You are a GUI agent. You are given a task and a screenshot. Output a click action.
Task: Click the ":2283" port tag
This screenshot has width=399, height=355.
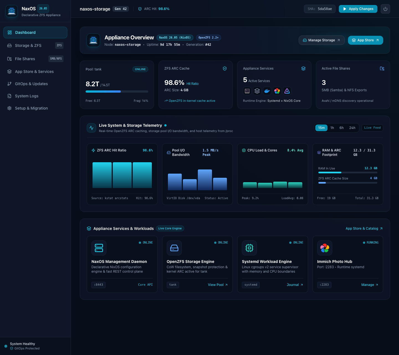pyautogui.click(x=324, y=285)
